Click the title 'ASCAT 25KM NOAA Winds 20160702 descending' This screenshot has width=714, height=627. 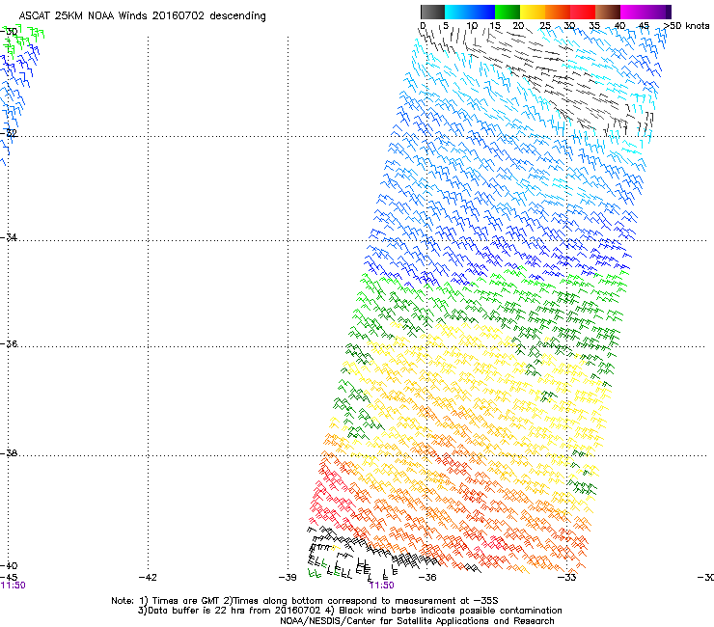click(143, 15)
